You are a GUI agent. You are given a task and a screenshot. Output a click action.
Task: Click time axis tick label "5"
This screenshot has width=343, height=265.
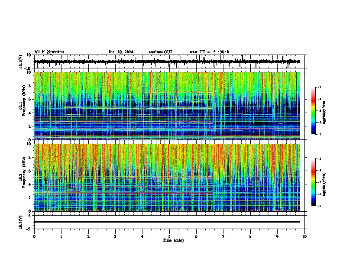169,236
